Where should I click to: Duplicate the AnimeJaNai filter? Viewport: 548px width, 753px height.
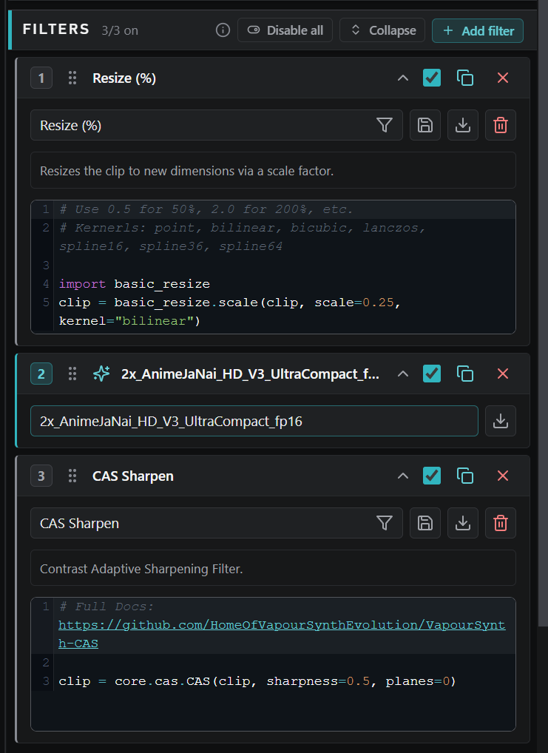(465, 374)
